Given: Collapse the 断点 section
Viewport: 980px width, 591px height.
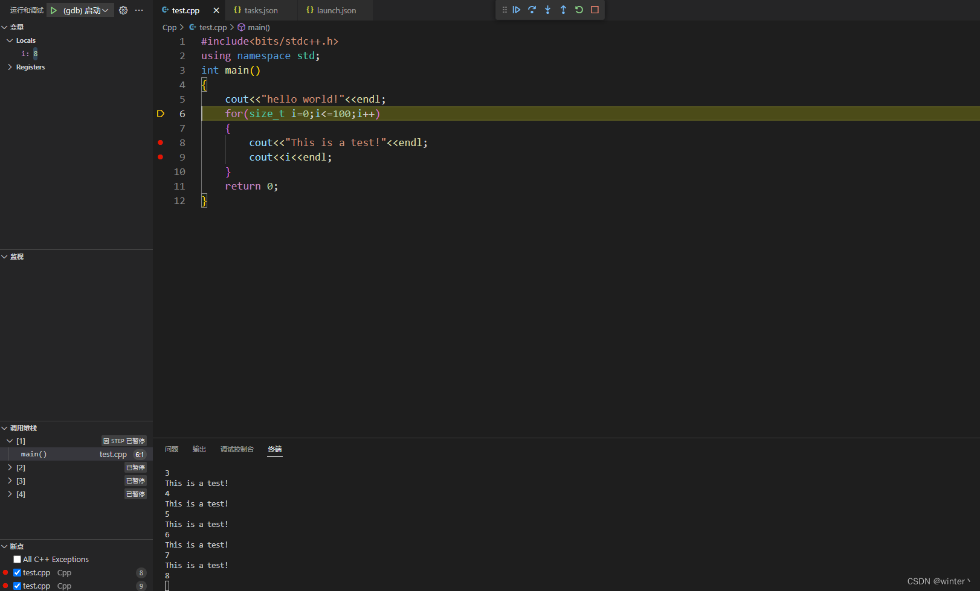Looking at the screenshot, I should coord(5,546).
